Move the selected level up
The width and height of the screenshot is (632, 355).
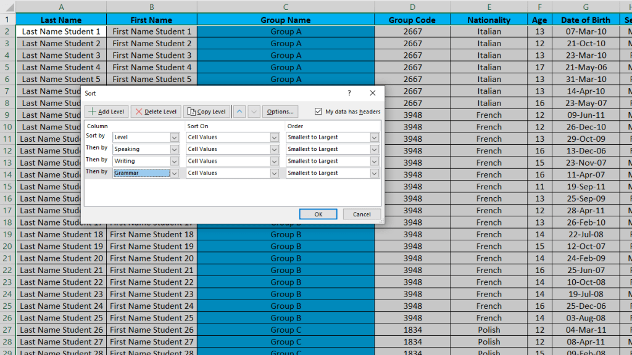pyautogui.click(x=239, y=112)
